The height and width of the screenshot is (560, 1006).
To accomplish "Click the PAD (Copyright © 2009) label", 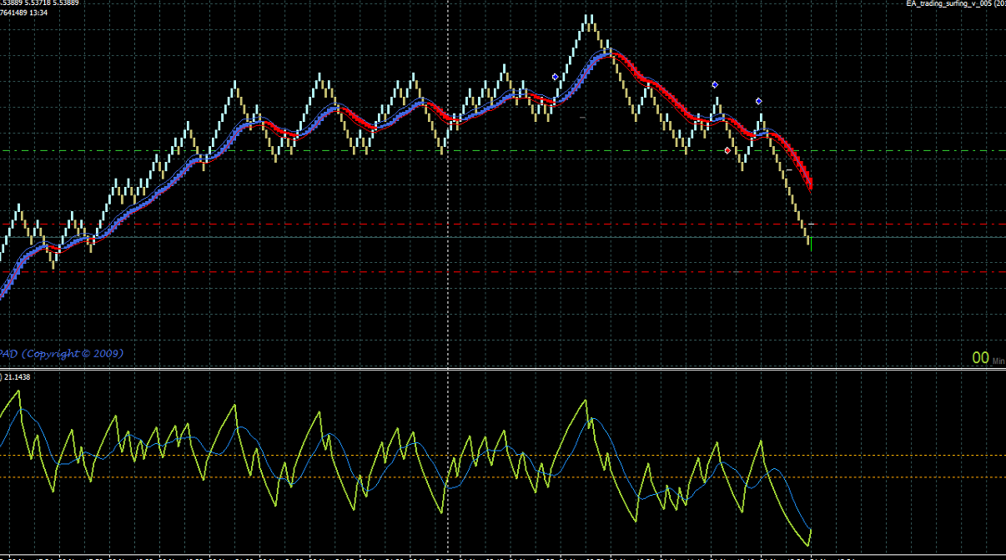I will coord(62,354).
